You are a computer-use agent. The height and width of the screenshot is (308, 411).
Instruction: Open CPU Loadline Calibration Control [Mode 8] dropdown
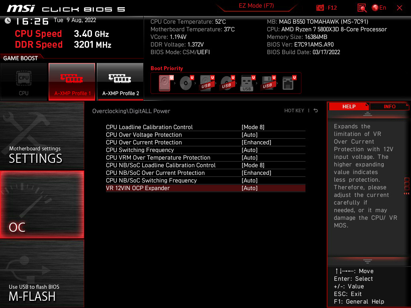[253, 127]
